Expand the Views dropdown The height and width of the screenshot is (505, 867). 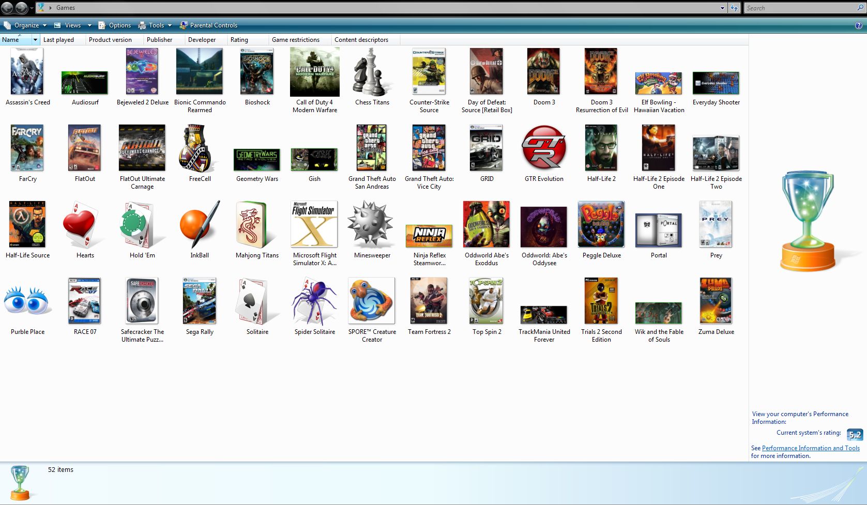pyautogui.click(x=89, y=25)
